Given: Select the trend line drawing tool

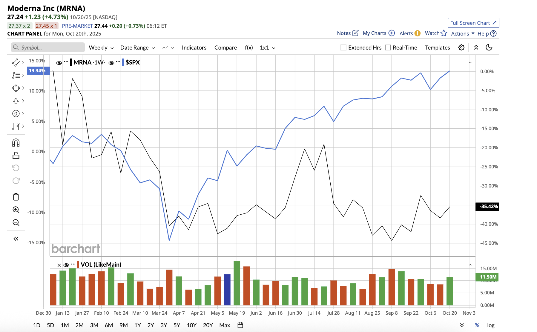Looking at the screenshot, I should (16, 62).
